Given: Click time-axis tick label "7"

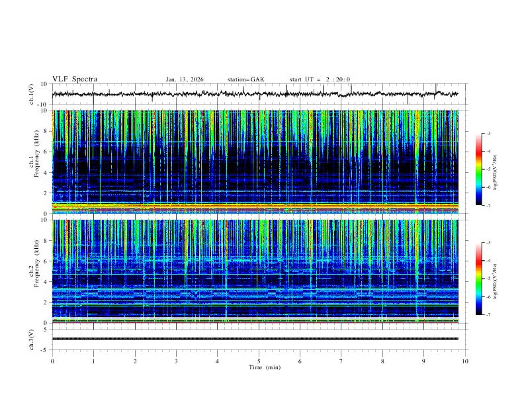Looking at the screenshot, I should click(341, 361).
